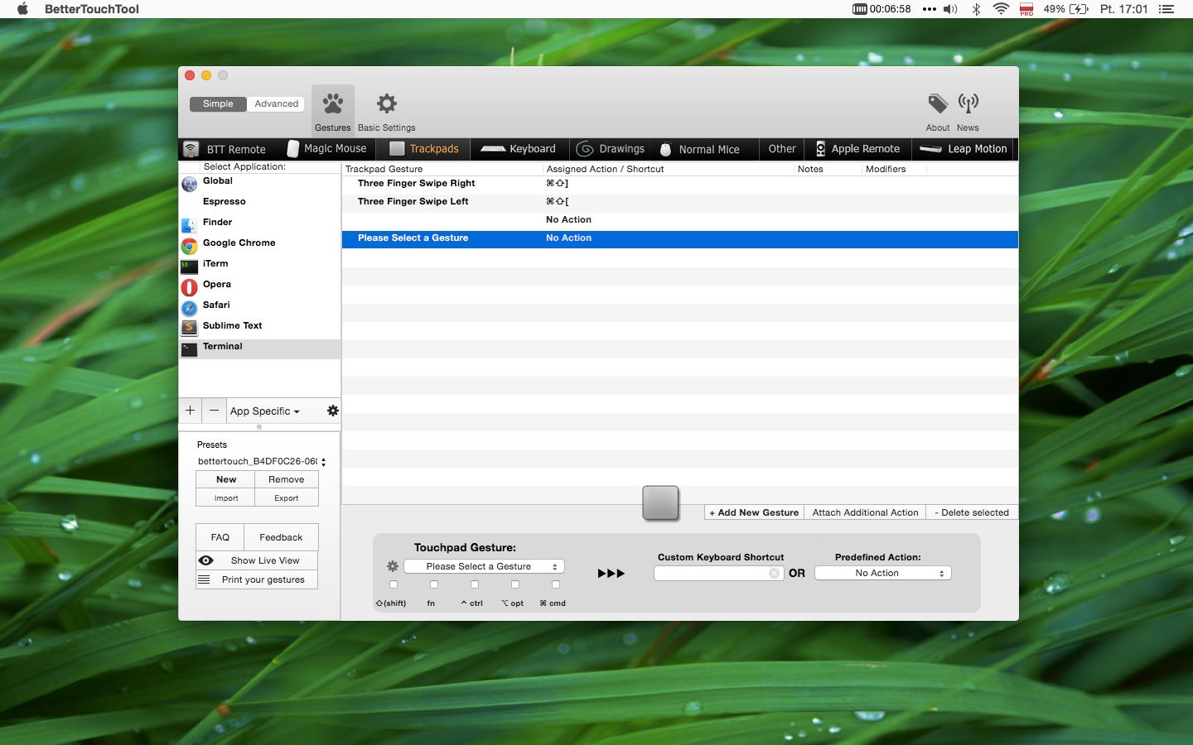Image resolution: width=1193 pixels, height=745 pixels.
Task: Click the minus button to remove application
Action: (214, 411)
